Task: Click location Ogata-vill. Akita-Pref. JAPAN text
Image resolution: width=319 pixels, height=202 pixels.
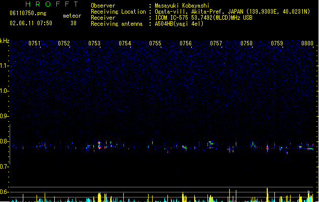Action: (199, 12)
